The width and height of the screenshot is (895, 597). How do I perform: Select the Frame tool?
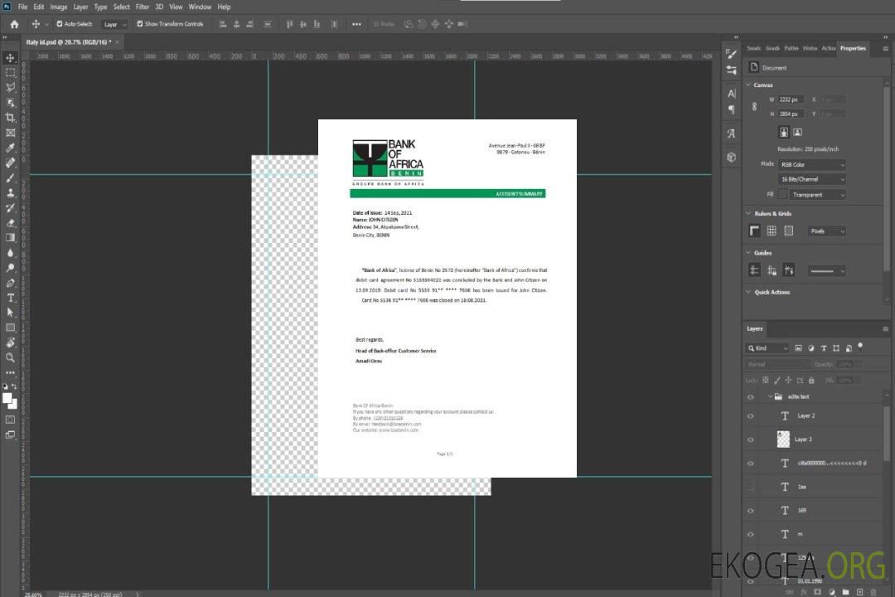[10, 133]
